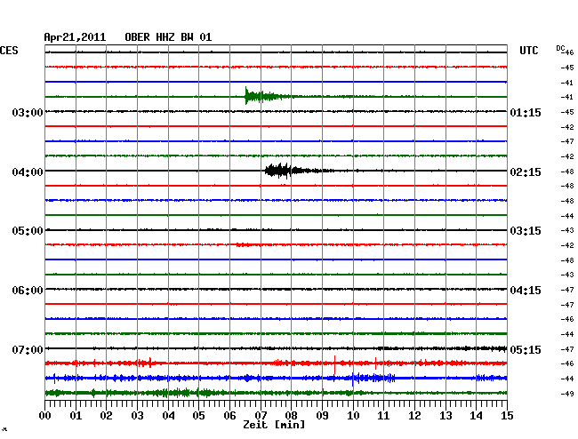Click DC value -43 in the 03:15 row
The image size is (578, 439).
coord(567,230)
